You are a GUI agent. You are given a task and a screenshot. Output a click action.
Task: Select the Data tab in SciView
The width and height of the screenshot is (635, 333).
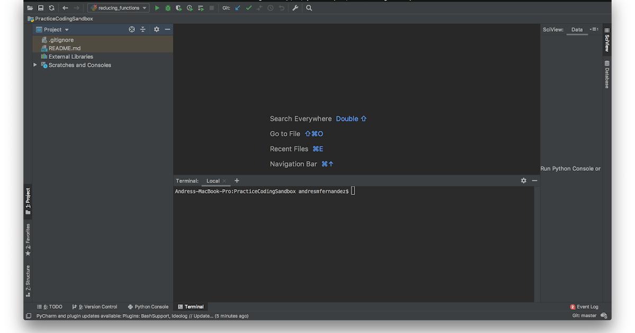[x=577, y=30]
